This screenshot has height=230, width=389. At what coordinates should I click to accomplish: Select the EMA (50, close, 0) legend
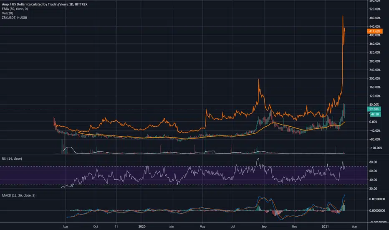tap(15, 9)
